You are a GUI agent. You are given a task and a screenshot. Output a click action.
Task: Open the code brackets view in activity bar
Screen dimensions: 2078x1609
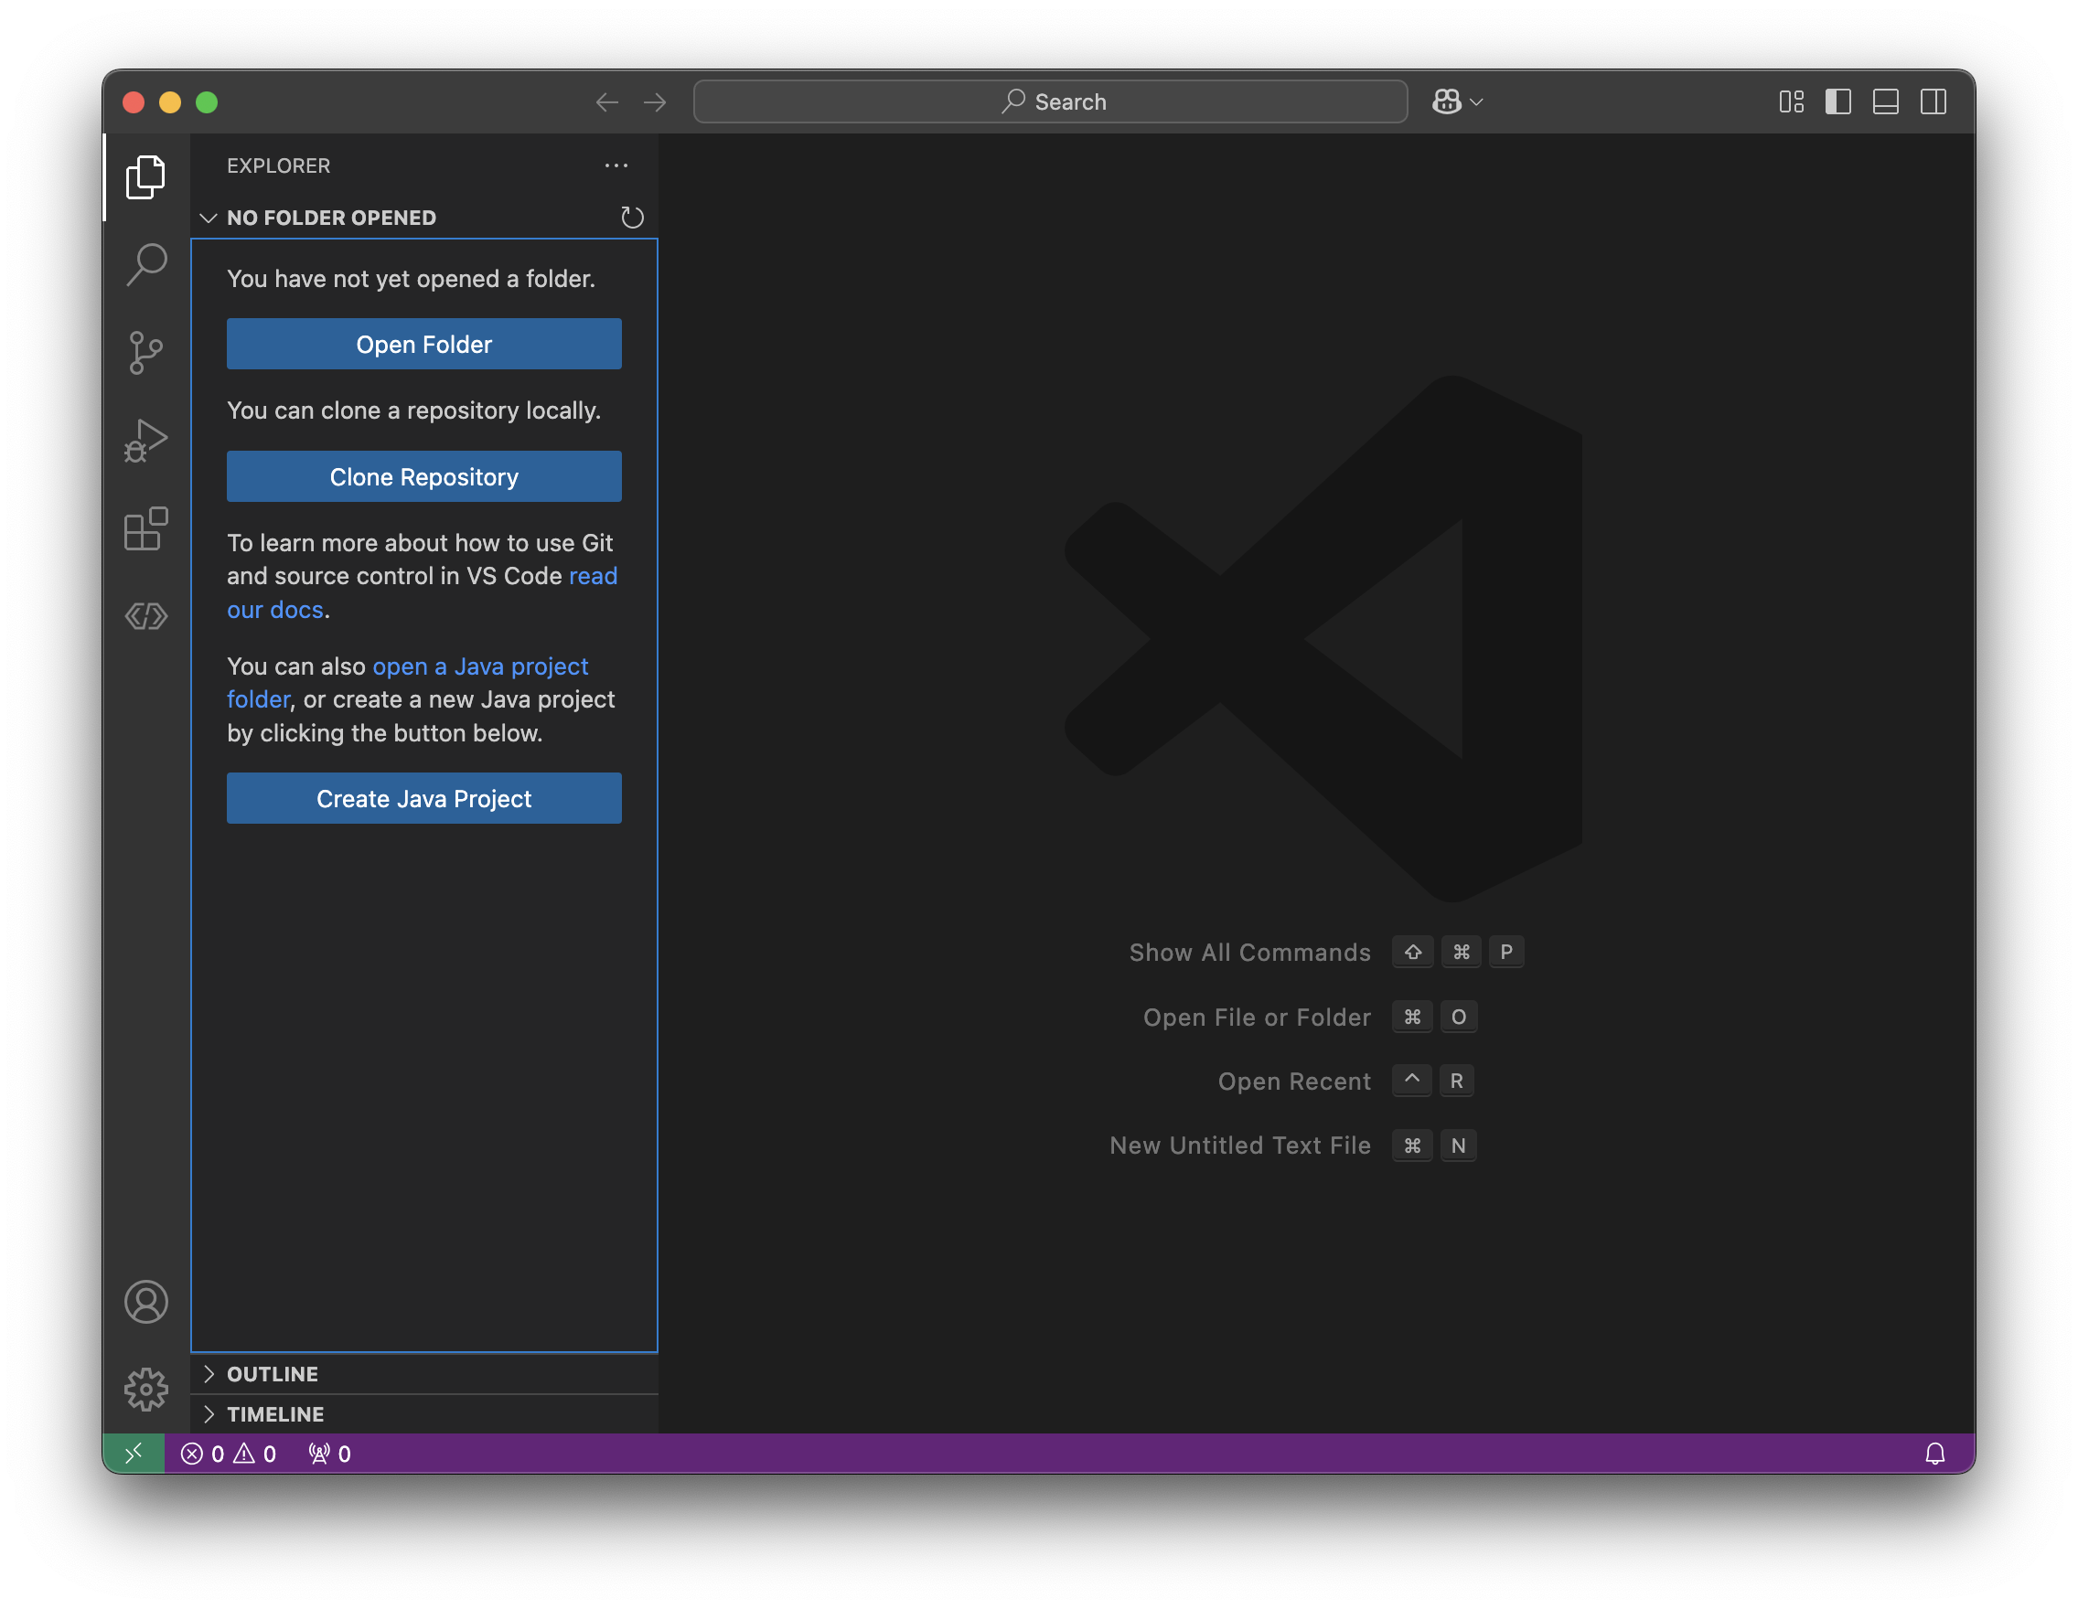(x=145, y=616)
